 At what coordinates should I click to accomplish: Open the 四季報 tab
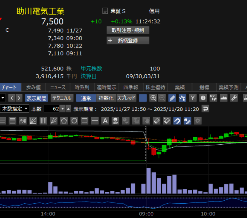point(131,87)
